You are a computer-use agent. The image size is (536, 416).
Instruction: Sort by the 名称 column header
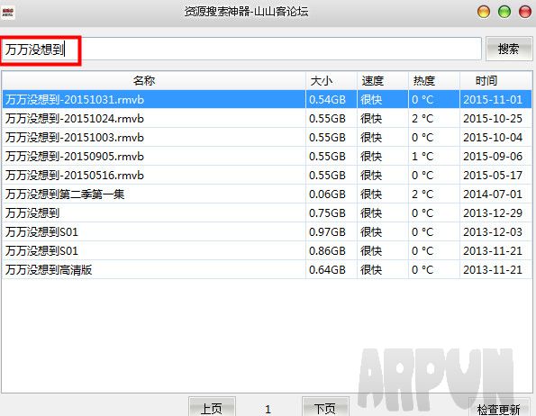point(154,81)
